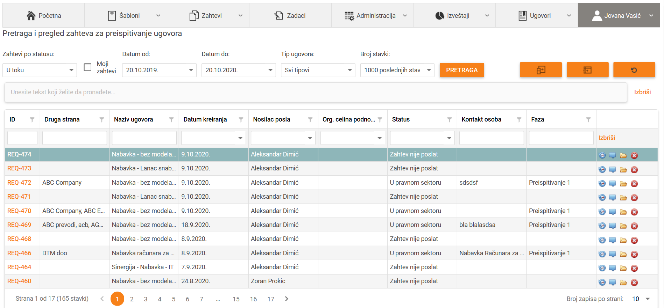Click the history icon for REQ-474

pos(602,155)
